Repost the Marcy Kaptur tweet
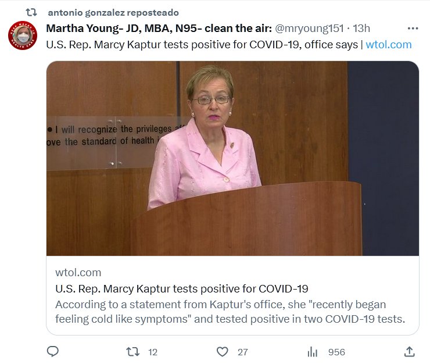The width and height of the screenshot is (430, 364). point(133,352)
